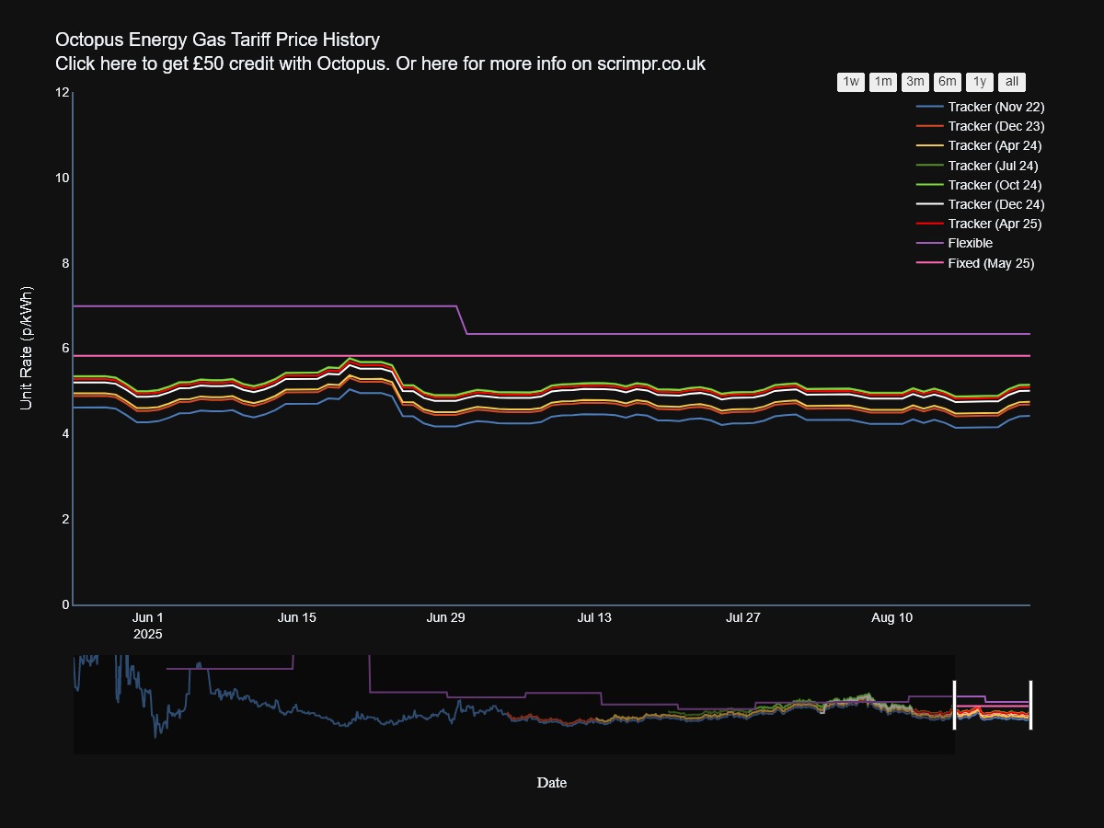Viewport: 1104px width, 828px height.
Task: Hide the Flexible tariff series
Action: click(971, 243)
